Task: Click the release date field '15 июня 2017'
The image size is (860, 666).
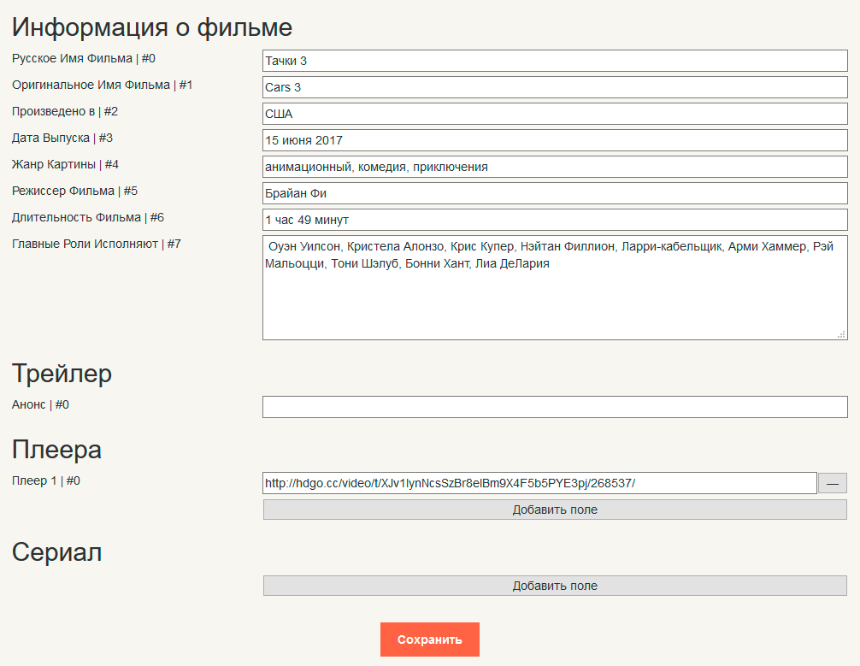Action: pyautogui.click(x=555, y=140)
